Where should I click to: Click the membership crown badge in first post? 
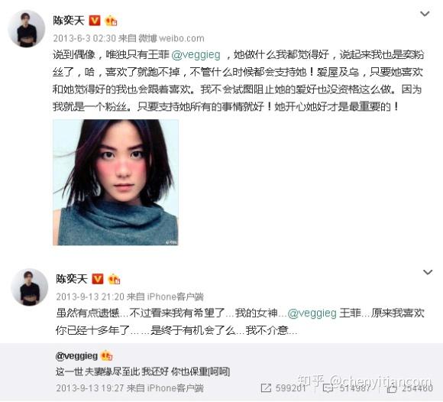coord(111,21)
